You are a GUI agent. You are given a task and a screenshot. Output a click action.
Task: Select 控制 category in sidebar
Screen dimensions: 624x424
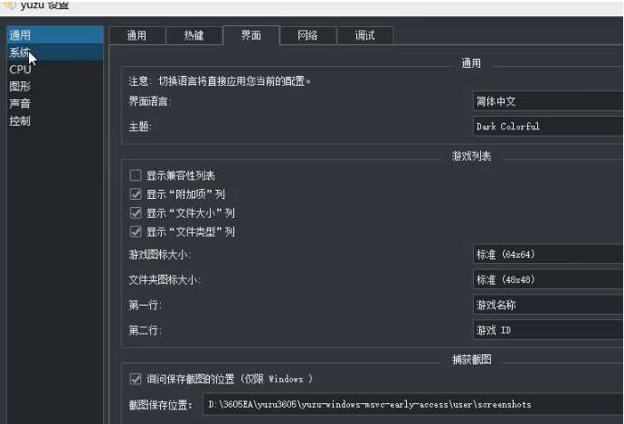pos(20,121)
